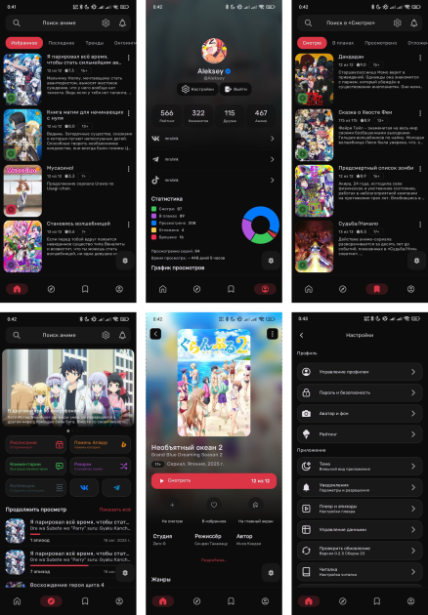
Task: Switch to the Просмотрено tab
Action: (380, 43)
